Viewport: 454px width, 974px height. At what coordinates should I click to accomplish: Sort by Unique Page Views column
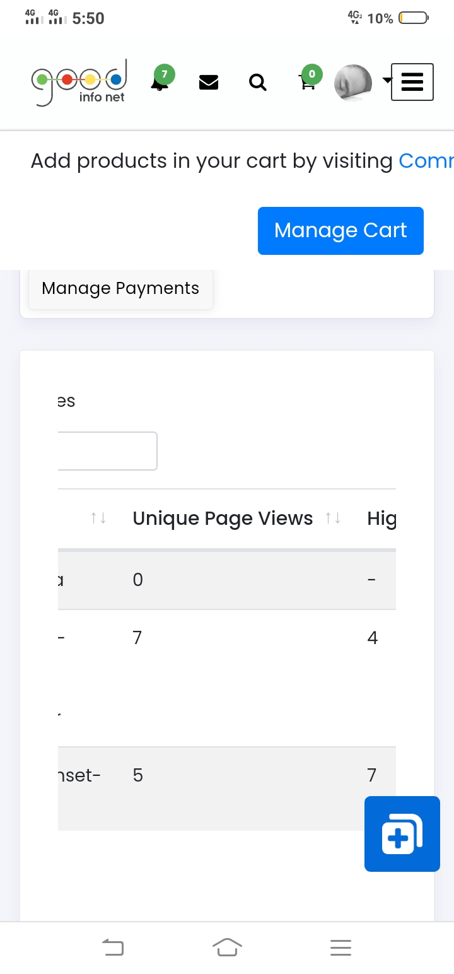[x=333, y=519]
